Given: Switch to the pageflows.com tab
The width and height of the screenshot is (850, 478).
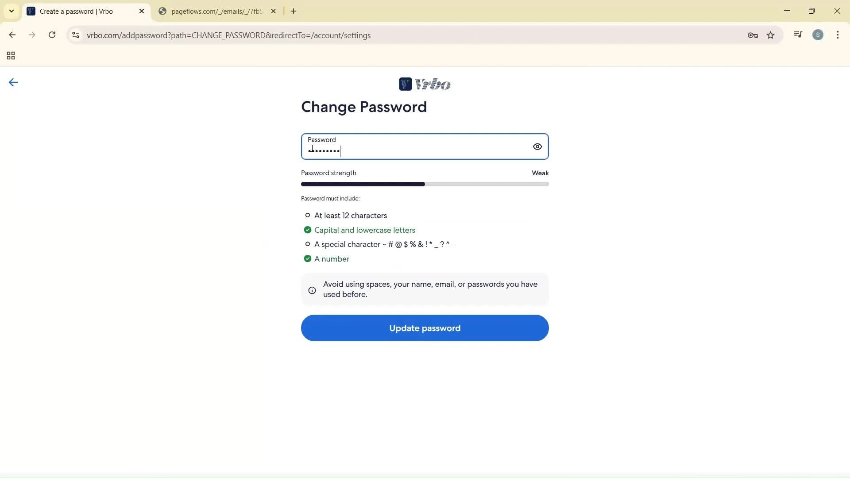Looking at the screenshot, I should click(212, 11).
